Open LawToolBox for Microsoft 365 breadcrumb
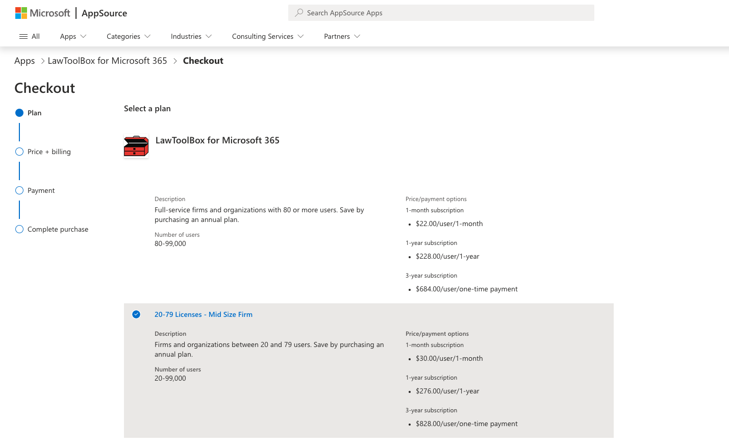 point(107,61)
